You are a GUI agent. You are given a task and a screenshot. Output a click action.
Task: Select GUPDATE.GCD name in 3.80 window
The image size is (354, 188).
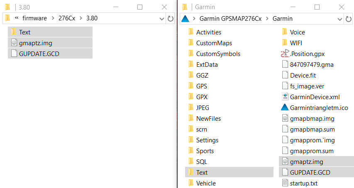[39, 54]
